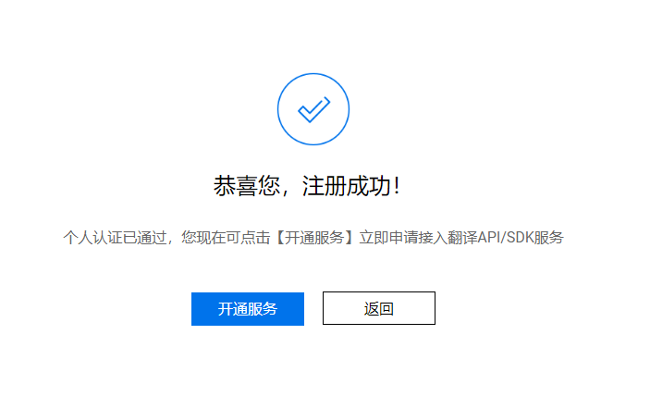Click 【开通服务】 inside the description sentence
This screenshot has width=650, height=409.
pos(314,238)
